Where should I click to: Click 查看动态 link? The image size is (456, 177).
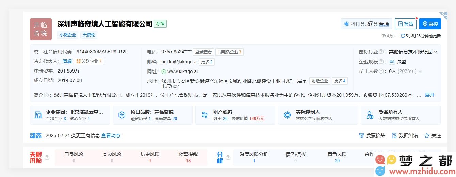(111, 135)
